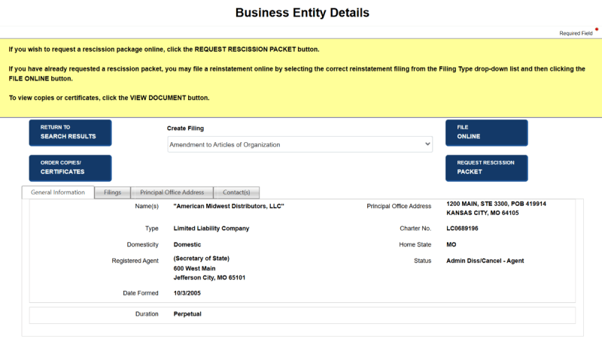Click KANSAS CITY, MO 64105 text
The width and height of the screenshot is (602, 339).
coord(482,213)
